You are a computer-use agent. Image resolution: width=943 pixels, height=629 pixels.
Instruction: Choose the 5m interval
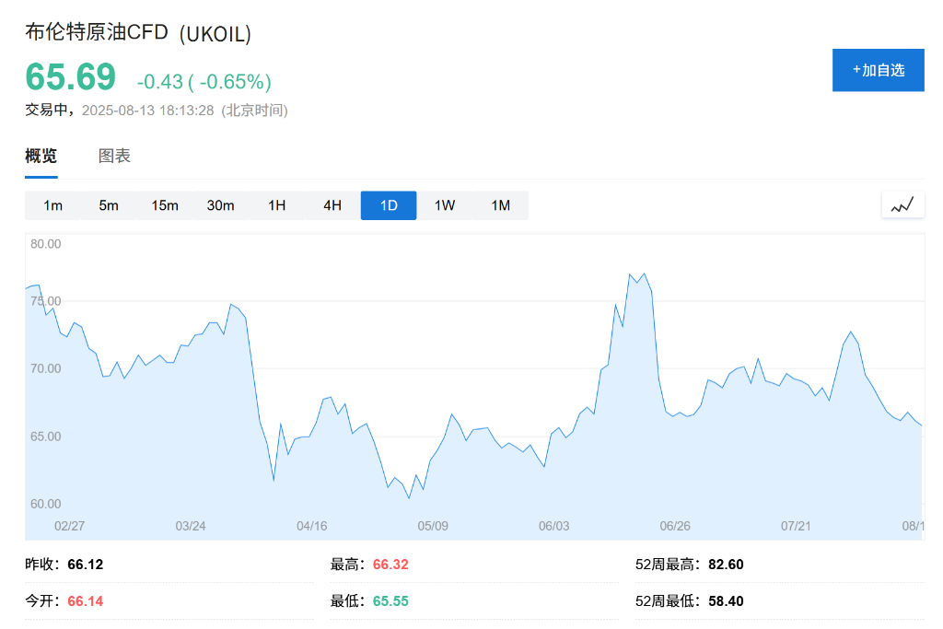click(109, 205)
